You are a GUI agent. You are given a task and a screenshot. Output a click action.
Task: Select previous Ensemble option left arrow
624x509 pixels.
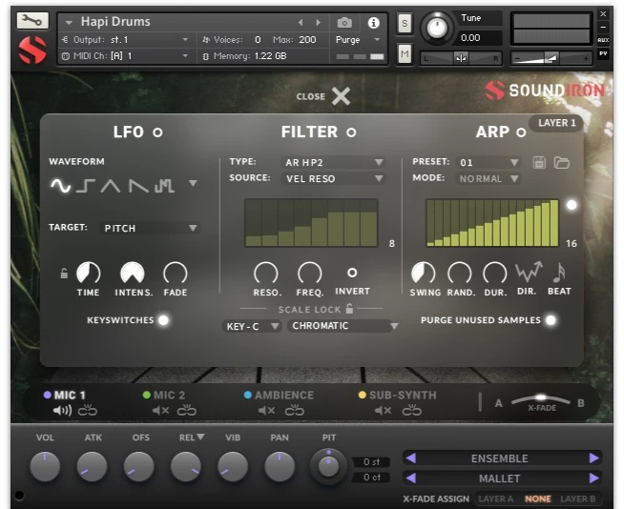(x=411, y=458)
